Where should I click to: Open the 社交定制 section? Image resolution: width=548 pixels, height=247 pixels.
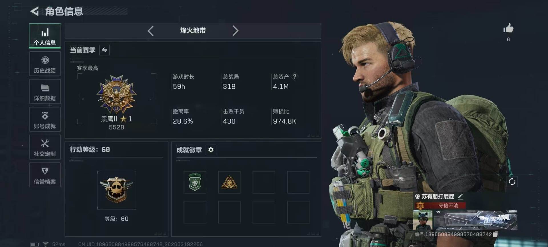[45, 147]
